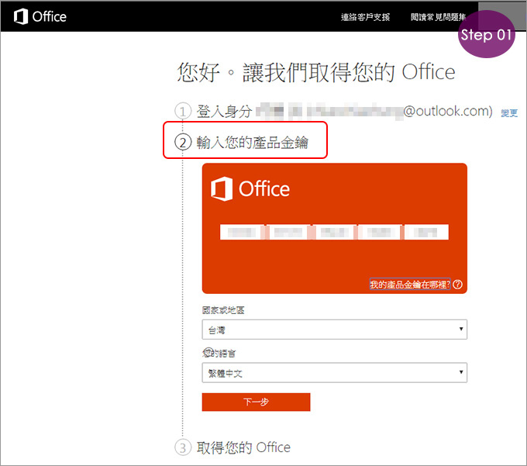Click the step 1 circle number

point(183,111)
